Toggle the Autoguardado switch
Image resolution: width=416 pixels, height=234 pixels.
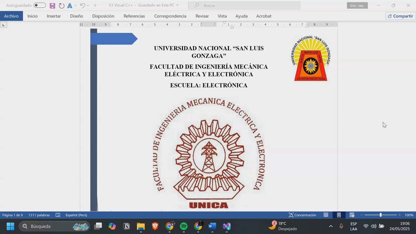[x=40, y=6]
